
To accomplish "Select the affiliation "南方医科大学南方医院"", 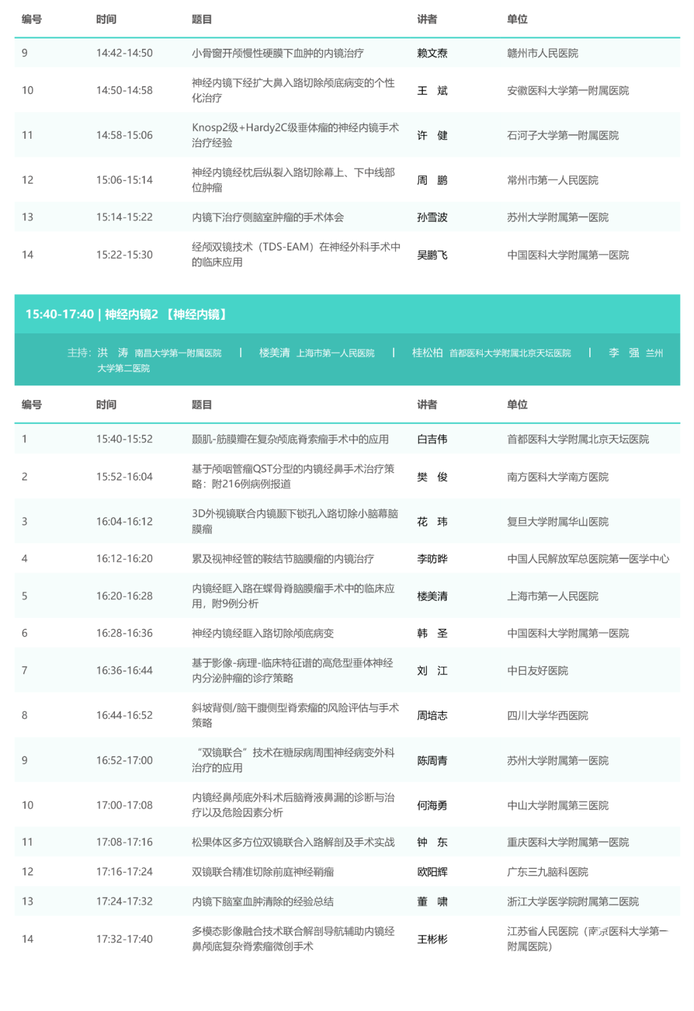I will pos(558,477).
